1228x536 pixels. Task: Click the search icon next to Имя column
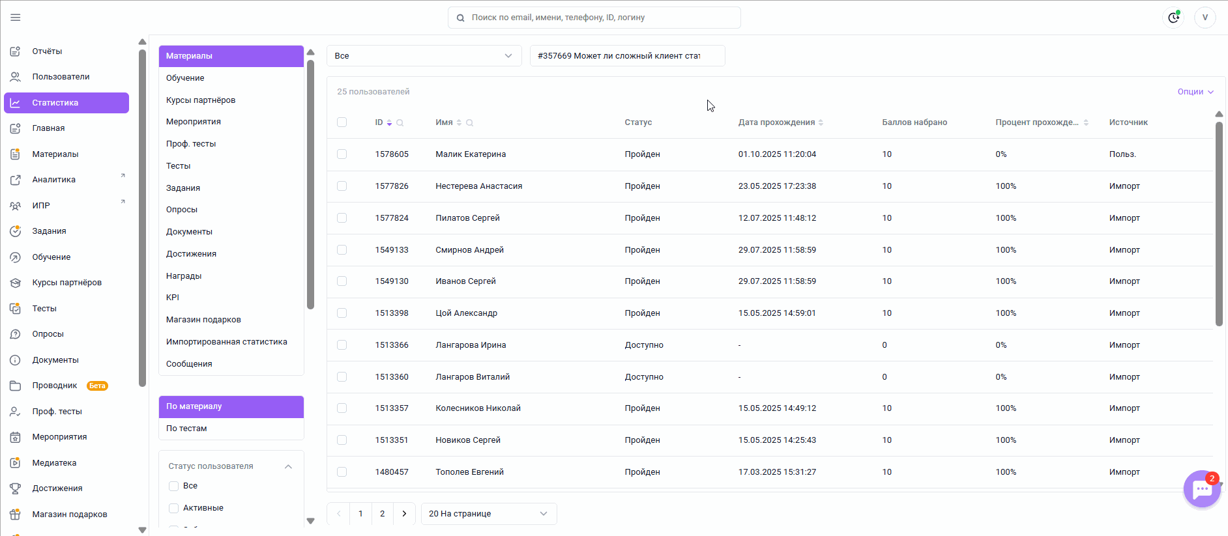point(470,123)
